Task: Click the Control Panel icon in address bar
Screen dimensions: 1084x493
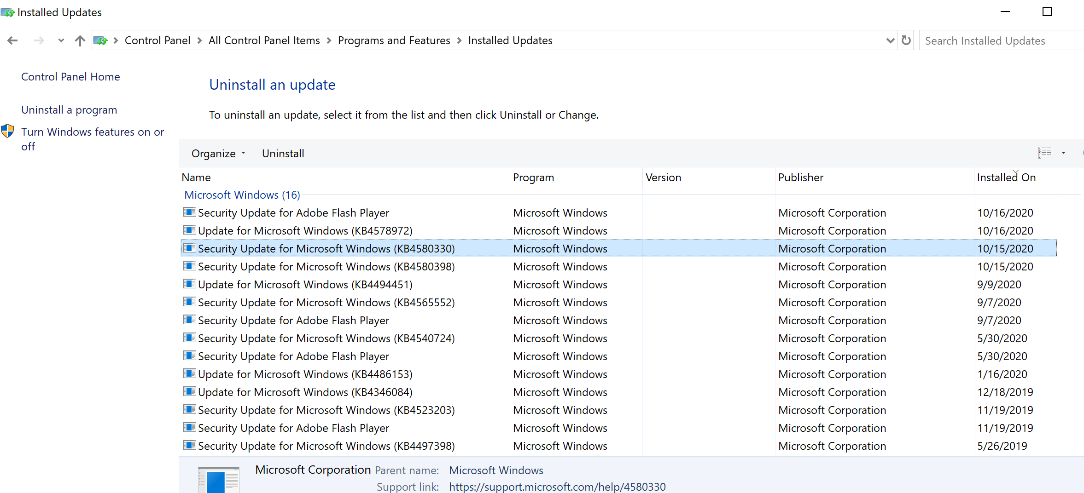Action: tap(100, 40)
